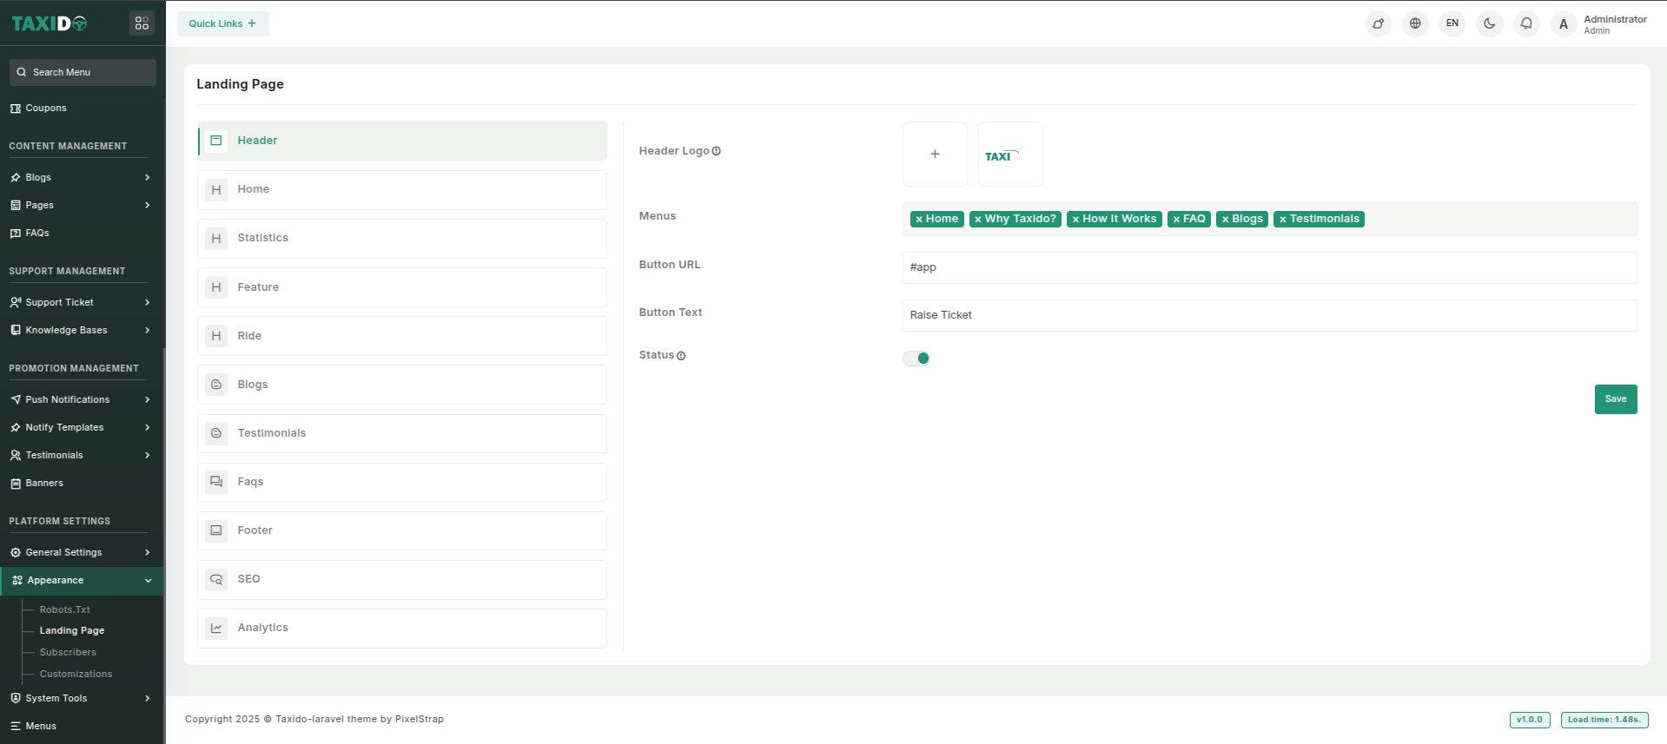This screenshot has width=1667, height=744.
Task: Open the EN language selector
Action: coord(1452,23)
